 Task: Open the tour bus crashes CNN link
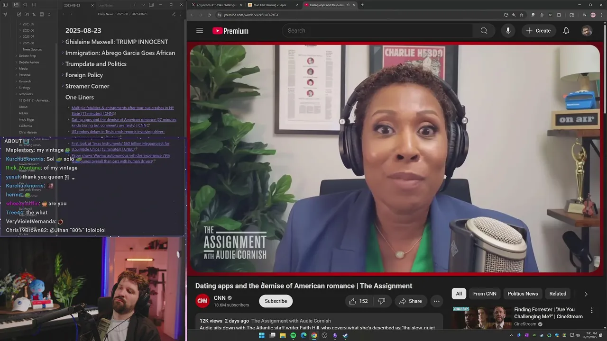point(122,111)
